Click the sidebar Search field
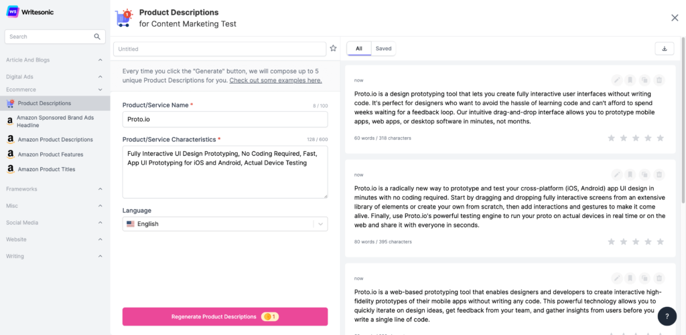The height and width of the screenshot is (335, 686). click(x=55, y=37)
